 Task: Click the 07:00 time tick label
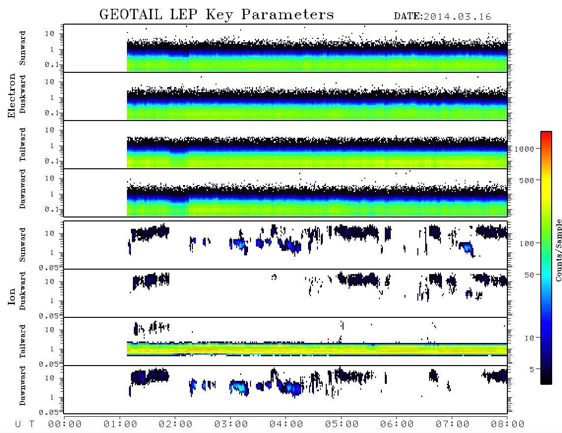(x=453, y=425)
